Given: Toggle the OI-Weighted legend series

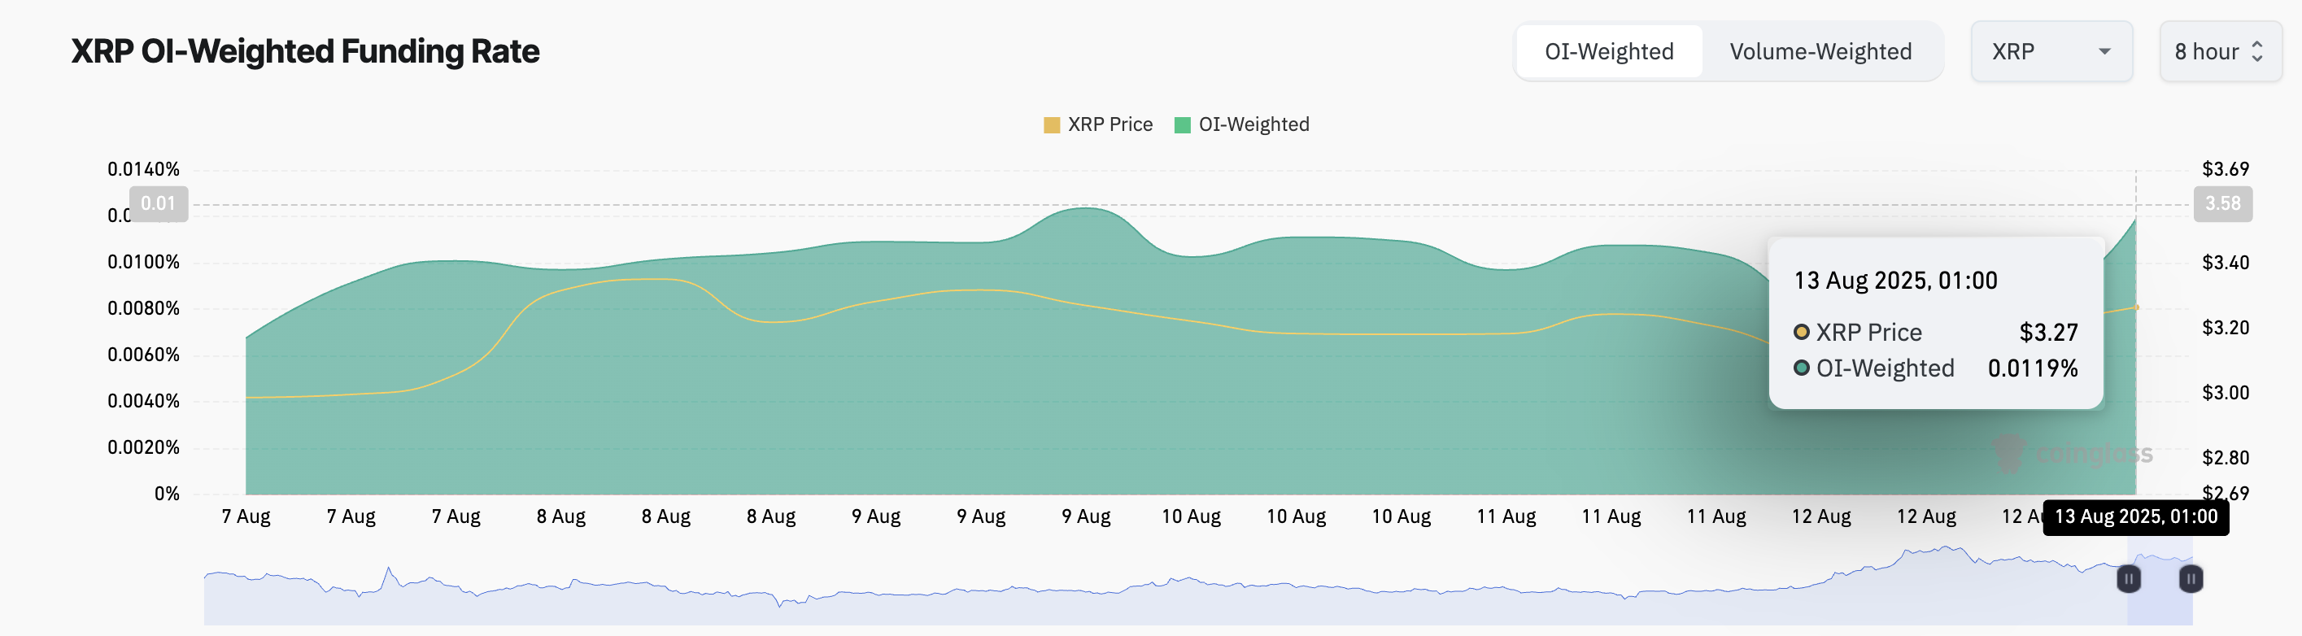Looking at the screenshot, I should click(x=1242, y=125).
